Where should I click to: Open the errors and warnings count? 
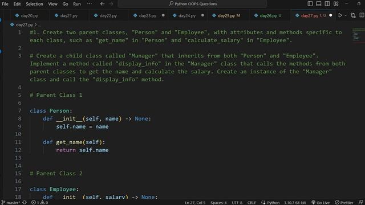pos(39,203)
